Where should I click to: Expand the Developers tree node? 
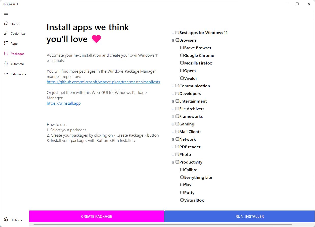173,94
